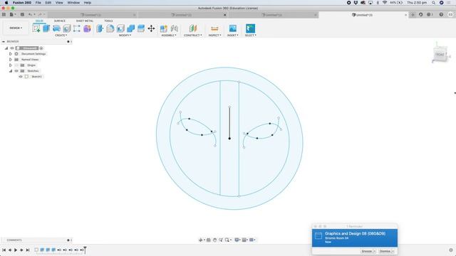Select the Hole tool icon
The image size is (456, 256).
(x=66, y=28)
